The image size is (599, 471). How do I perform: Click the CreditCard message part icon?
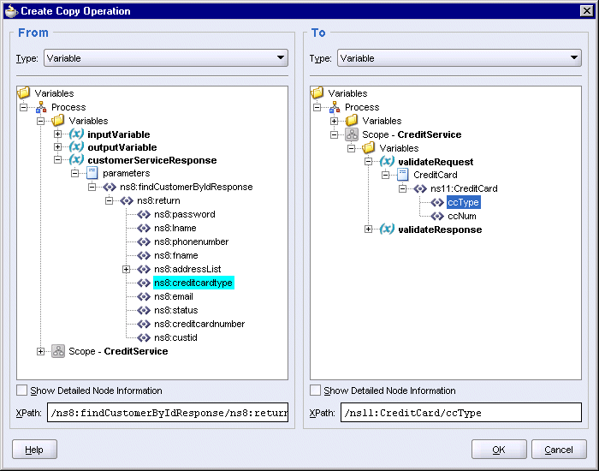403,175
